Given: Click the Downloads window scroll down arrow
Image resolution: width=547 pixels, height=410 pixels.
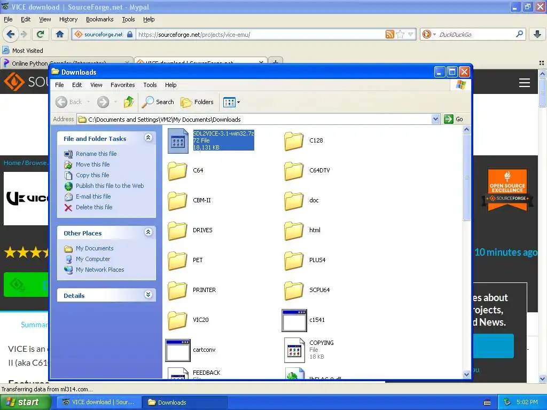Looking at the screenshot, I should [x=466, y=374].
